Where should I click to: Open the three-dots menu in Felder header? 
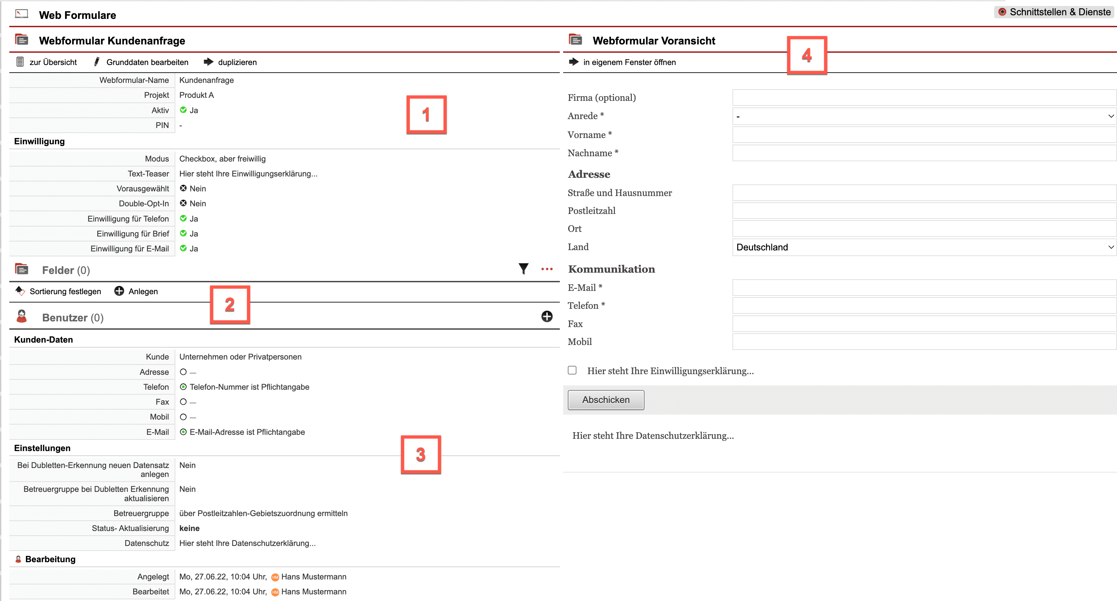(x=547, y=269)
